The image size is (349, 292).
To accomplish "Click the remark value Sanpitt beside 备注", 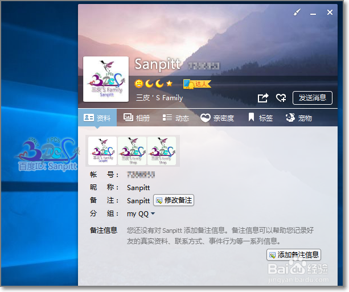I will [138, 201].
